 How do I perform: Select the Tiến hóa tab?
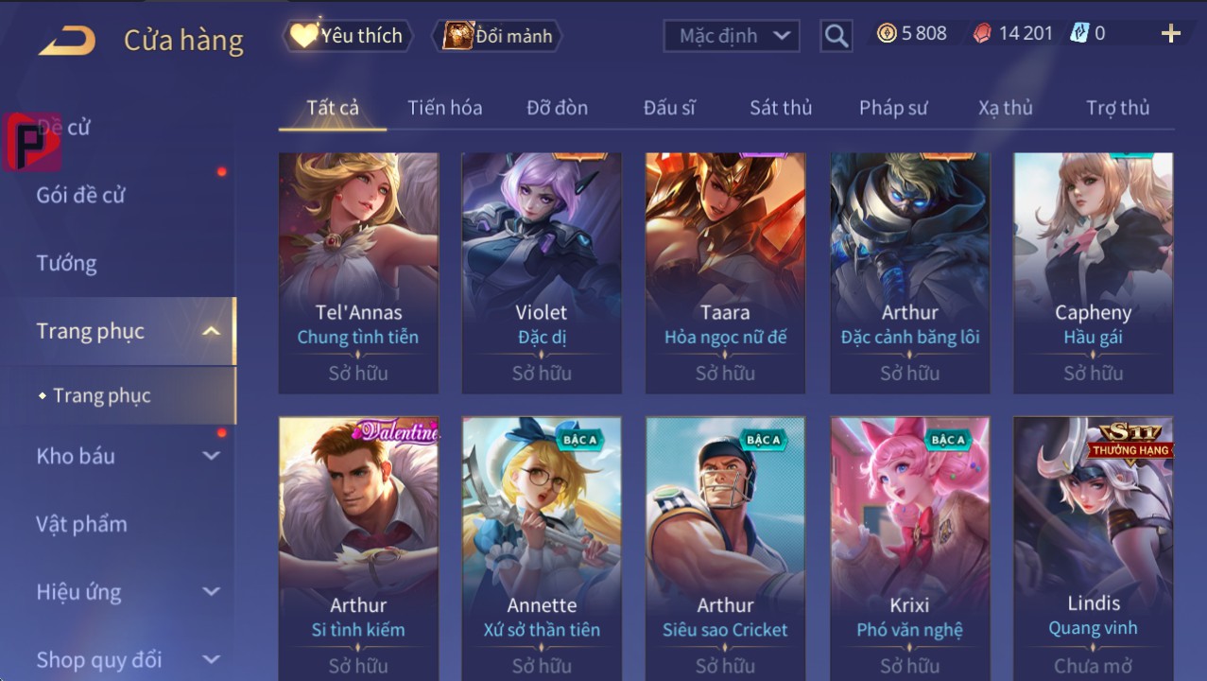coord(445,108)
